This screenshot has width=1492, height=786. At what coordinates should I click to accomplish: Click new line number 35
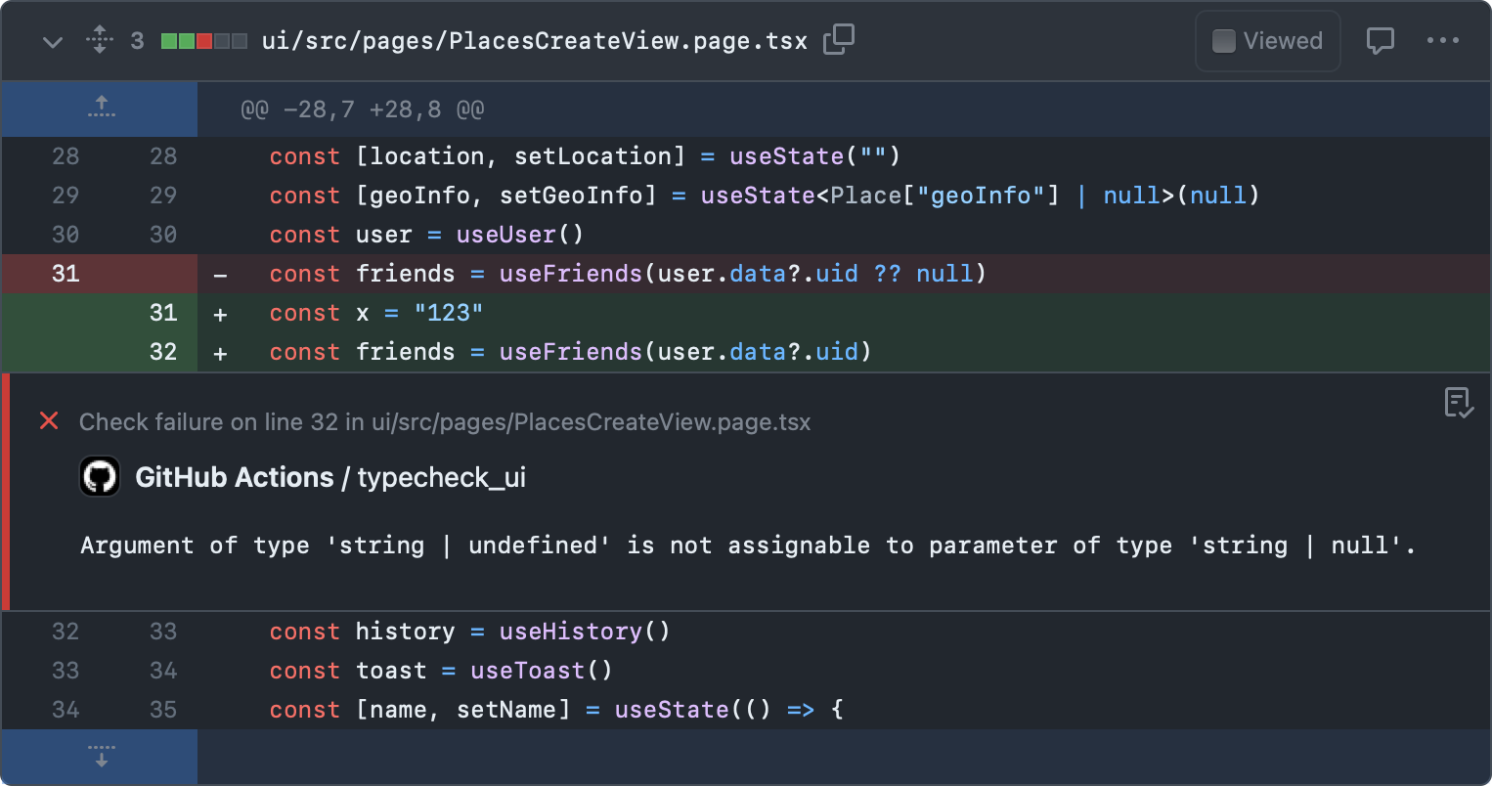click(x=163, y=710)
